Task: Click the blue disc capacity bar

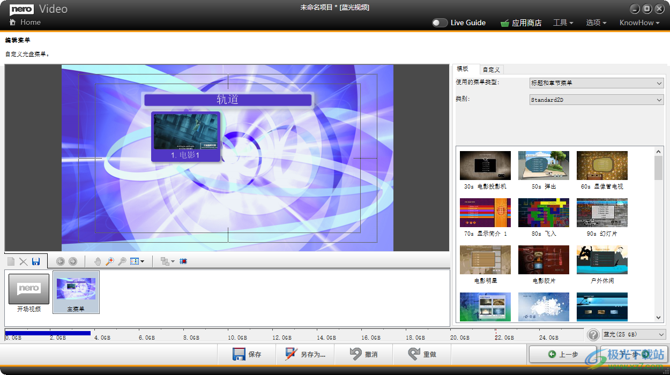Action: [48, 333]
